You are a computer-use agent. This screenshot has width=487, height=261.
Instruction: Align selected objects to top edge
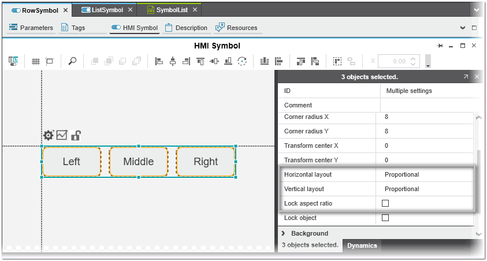click(200, 61)
